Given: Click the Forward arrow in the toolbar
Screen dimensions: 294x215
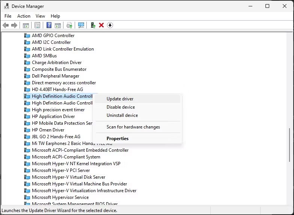Looking at the screenshot, I should 14,25.
